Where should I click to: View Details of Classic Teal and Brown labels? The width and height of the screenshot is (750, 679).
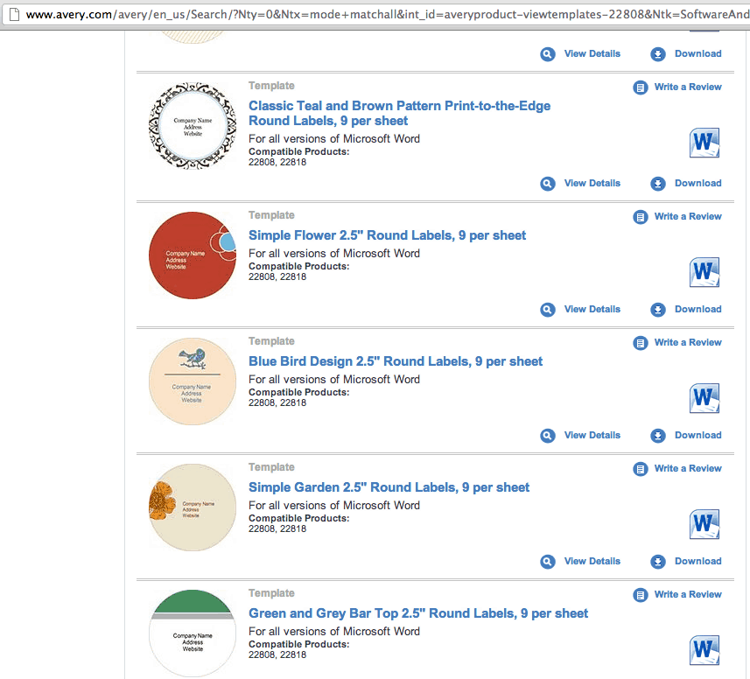[592, 183]
